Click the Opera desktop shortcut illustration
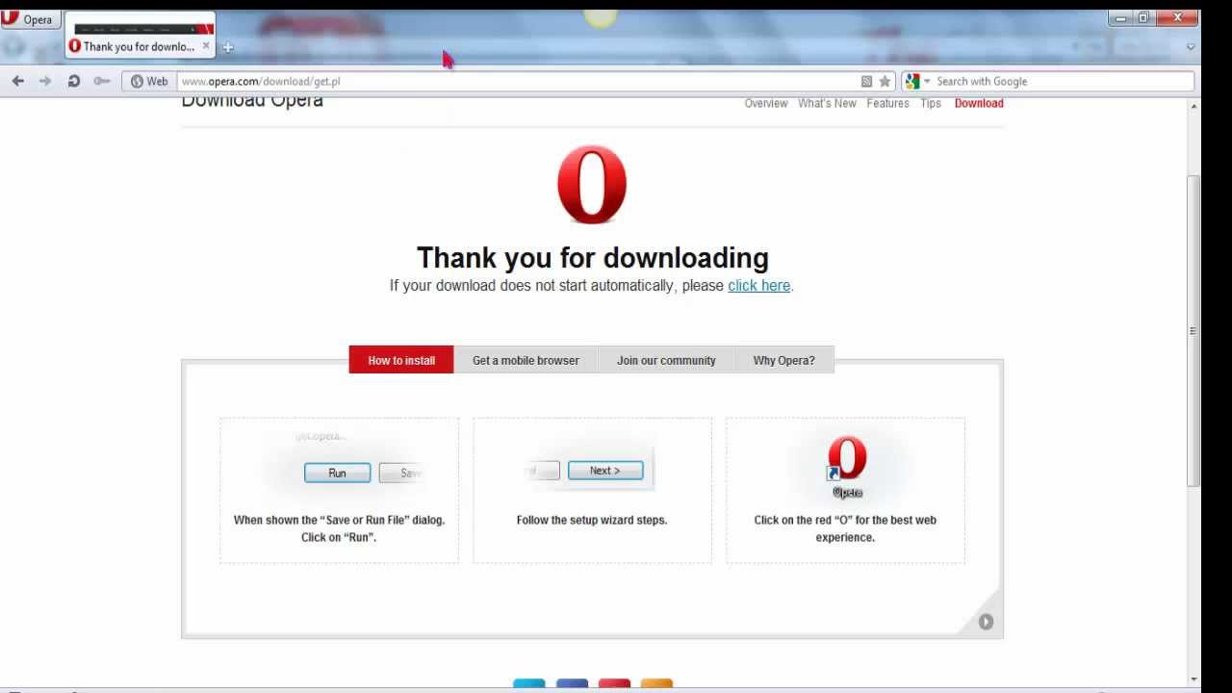 tap(847, 468)
